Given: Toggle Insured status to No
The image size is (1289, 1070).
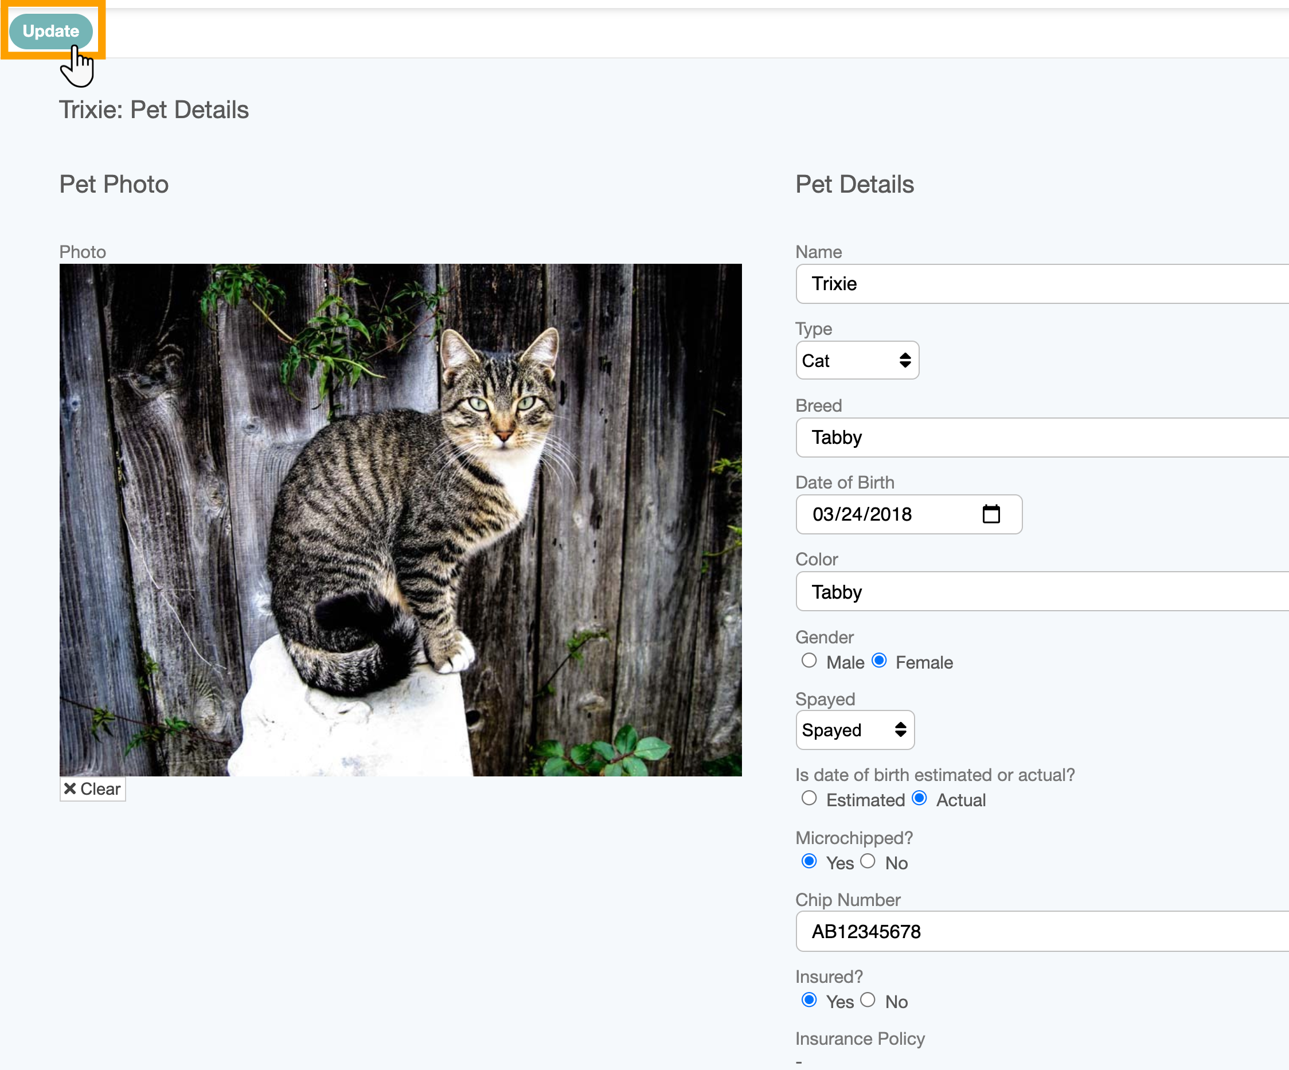Looking at the screenshot, I should (x=868, y=1001).
